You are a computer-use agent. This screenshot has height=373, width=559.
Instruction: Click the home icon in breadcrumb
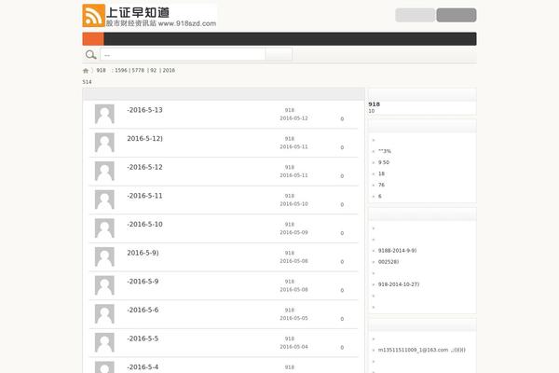coord(86,71)
